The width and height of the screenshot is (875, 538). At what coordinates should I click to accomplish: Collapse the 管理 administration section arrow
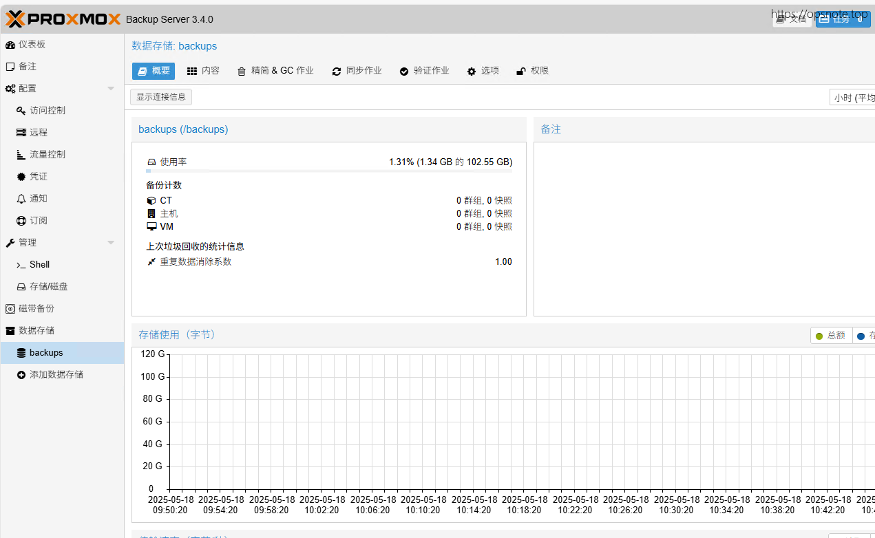click(111, 243)
